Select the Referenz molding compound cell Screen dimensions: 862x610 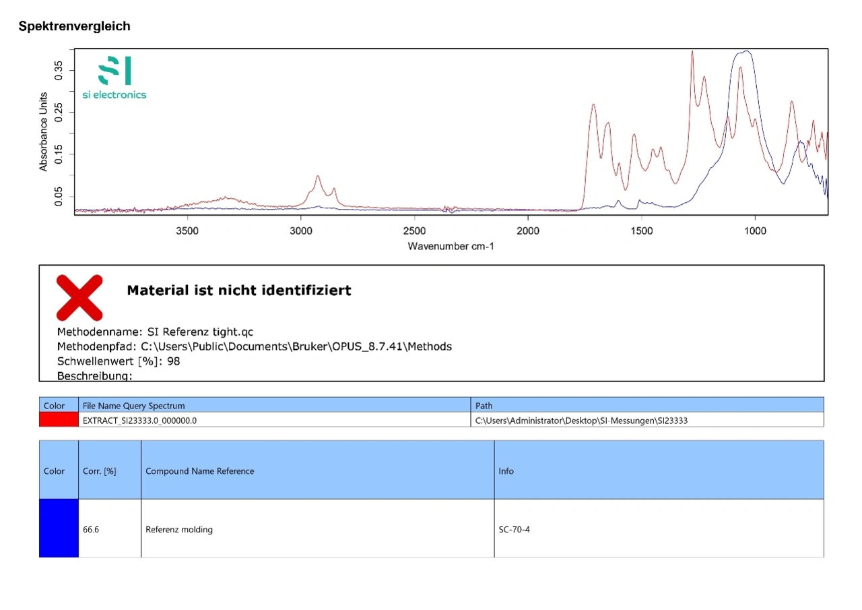(179, 530)
